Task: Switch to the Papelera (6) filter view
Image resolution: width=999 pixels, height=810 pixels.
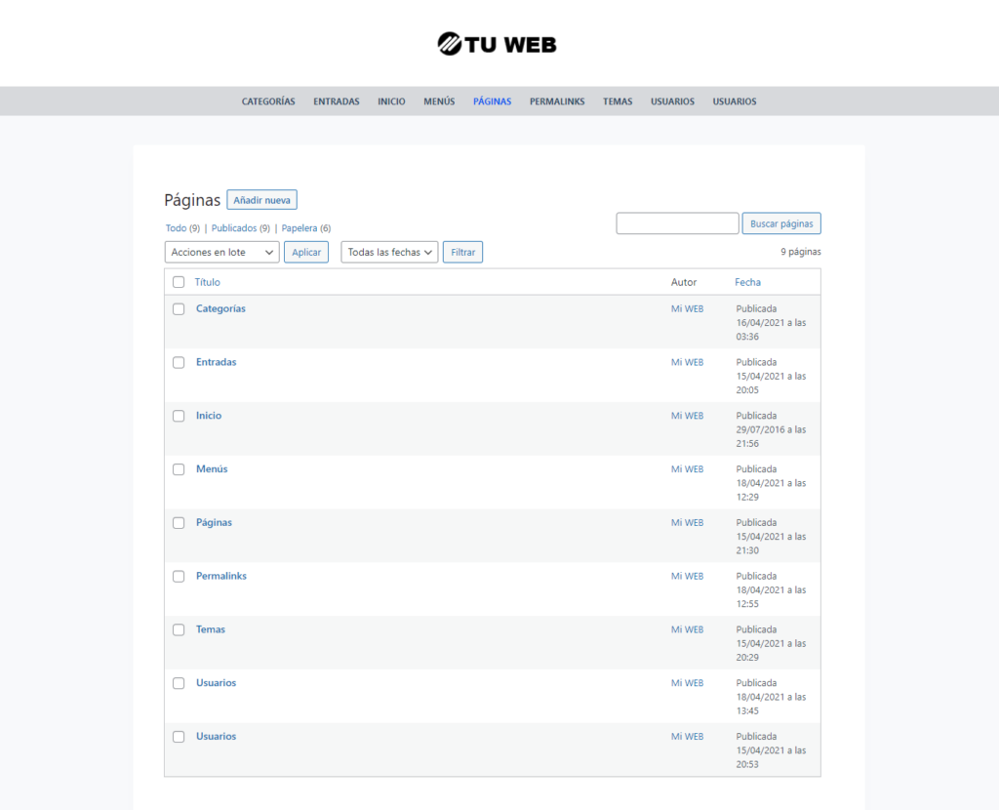Action: point(304,227)
